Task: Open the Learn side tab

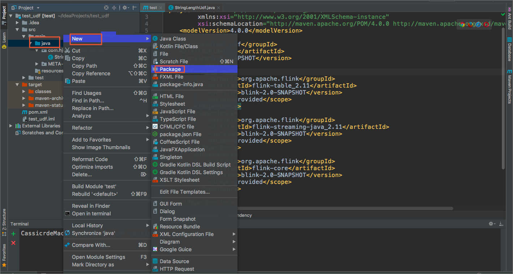Action: click(x=4, y=40)
